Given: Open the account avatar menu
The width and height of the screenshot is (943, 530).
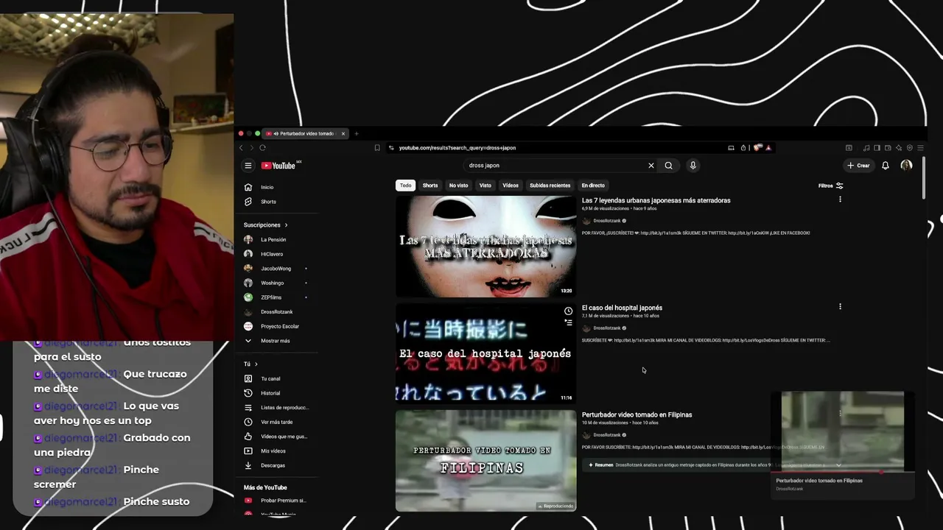Looking at the screenshot, I should tap(906, 166).
